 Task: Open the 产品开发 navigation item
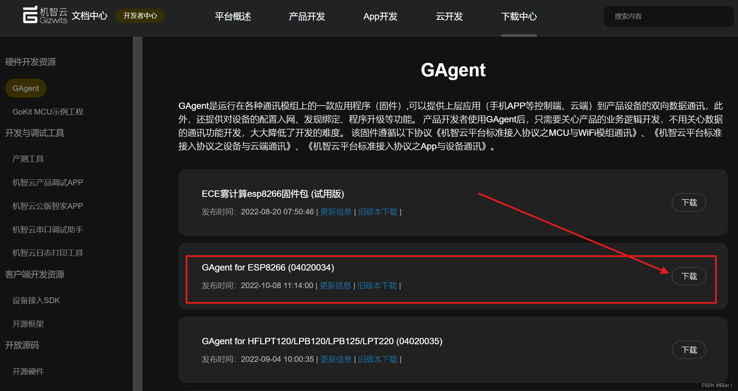click(307, 16)
